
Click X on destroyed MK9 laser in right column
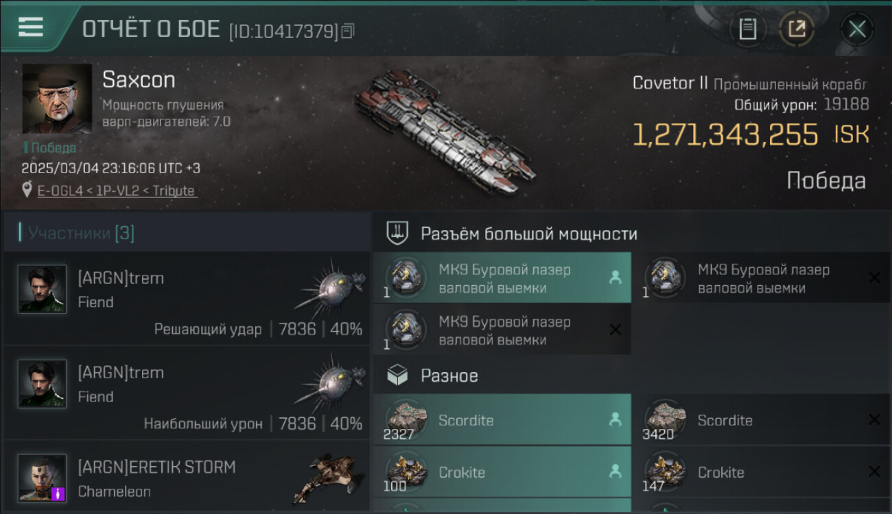pyautogui.click(x=874, y=278)
